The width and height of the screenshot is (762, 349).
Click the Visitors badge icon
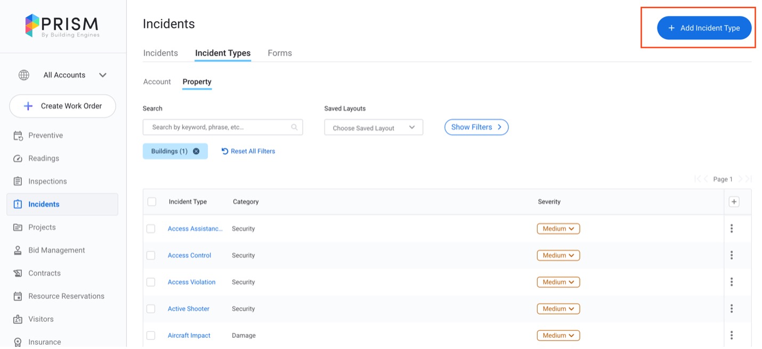tap(18, 319)
